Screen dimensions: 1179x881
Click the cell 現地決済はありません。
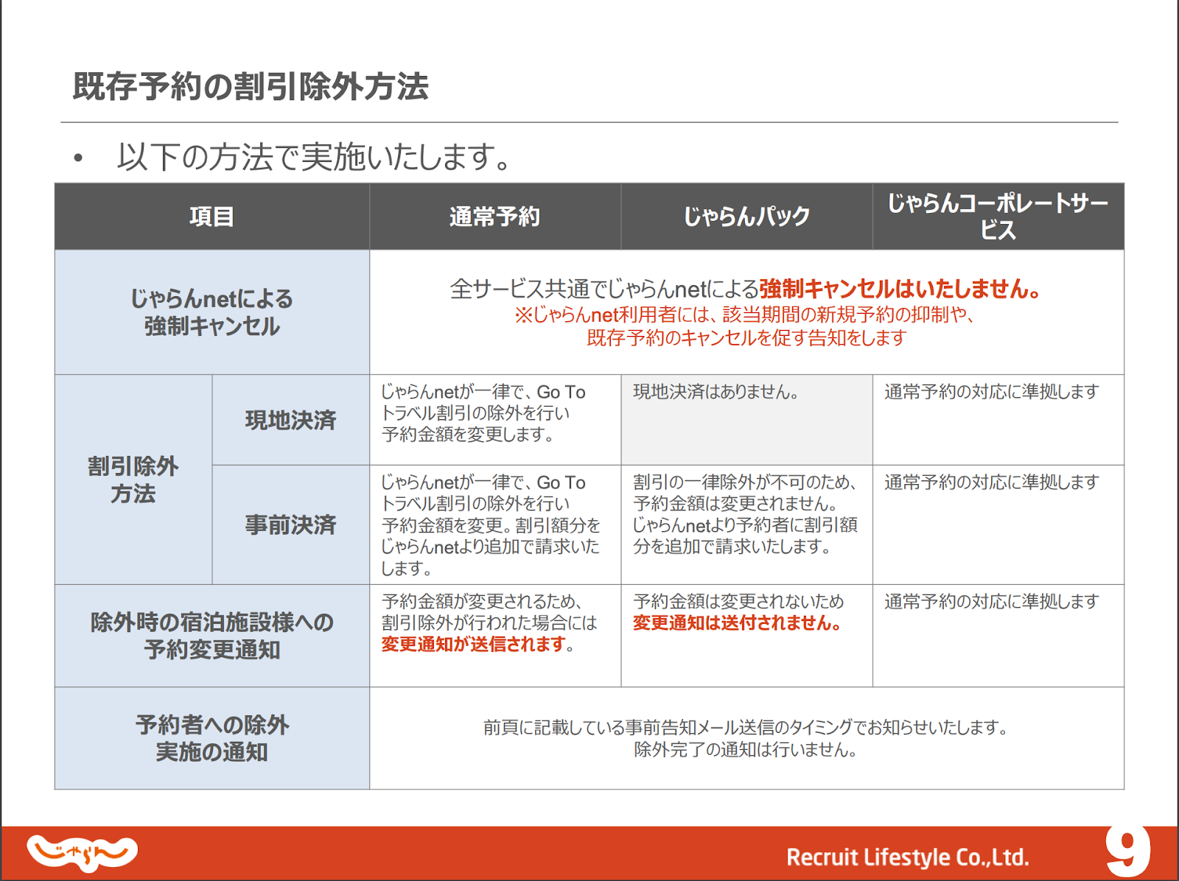point(746,420)
